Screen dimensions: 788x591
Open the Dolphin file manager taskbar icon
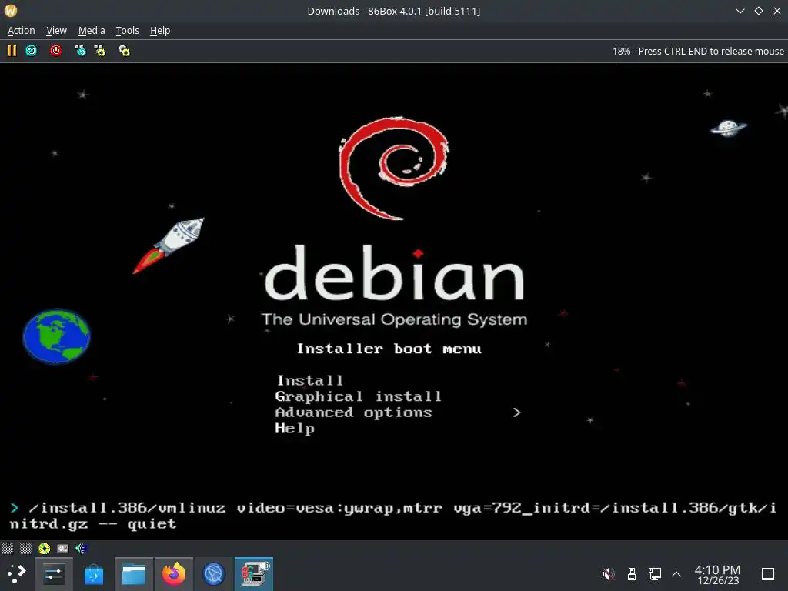click(x=134, y=574)
